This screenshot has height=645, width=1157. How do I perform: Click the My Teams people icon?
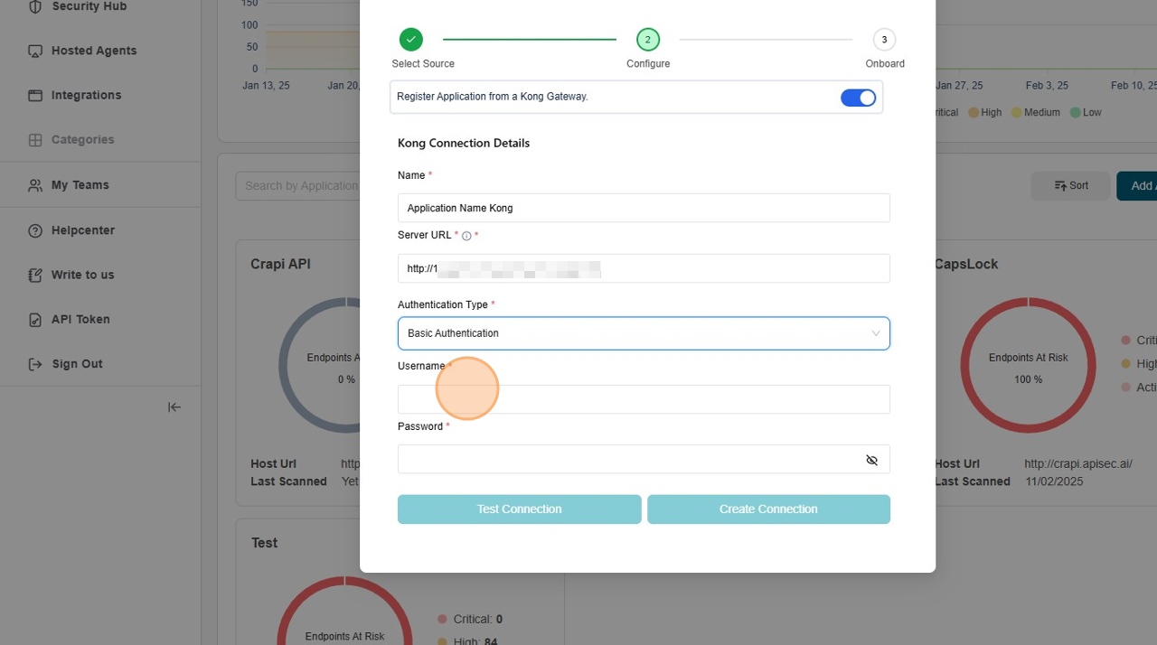pos(35,185)
